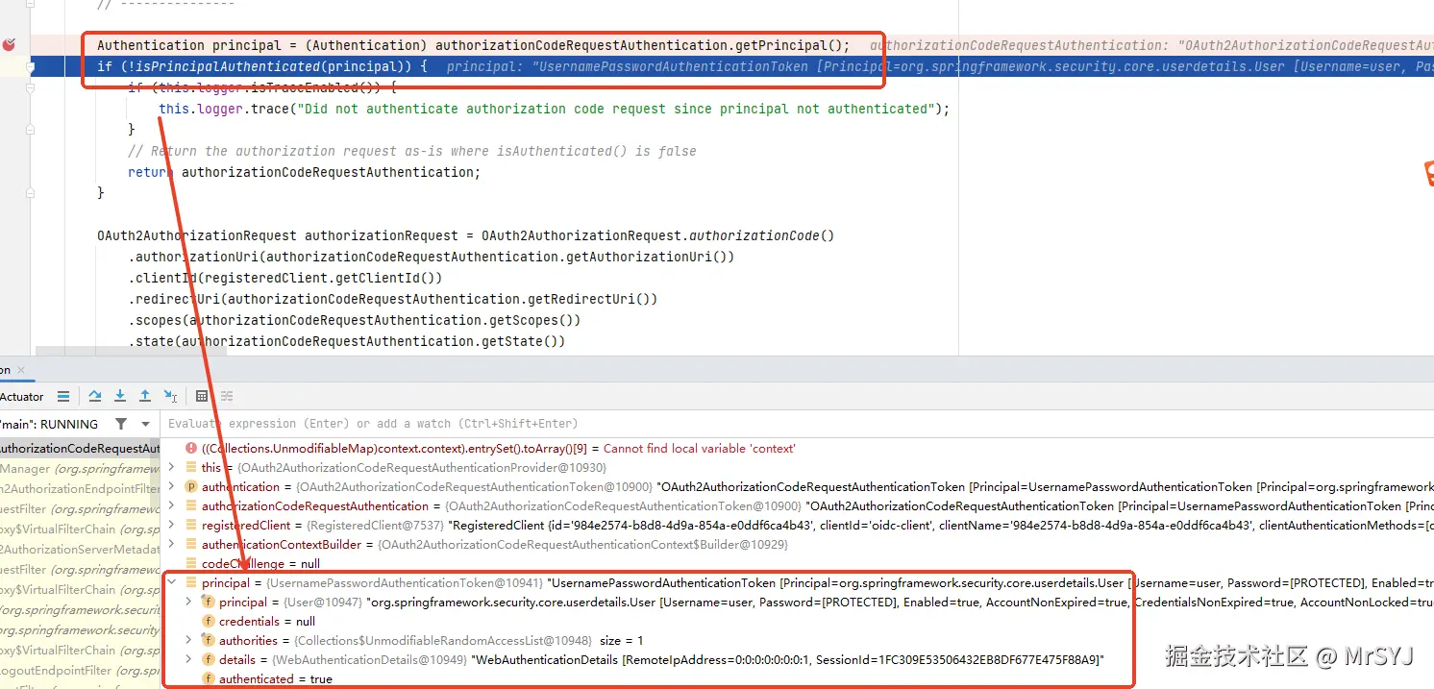
Task: Select the failed watch 'Cannot find local variable' row
Action: 798,448
